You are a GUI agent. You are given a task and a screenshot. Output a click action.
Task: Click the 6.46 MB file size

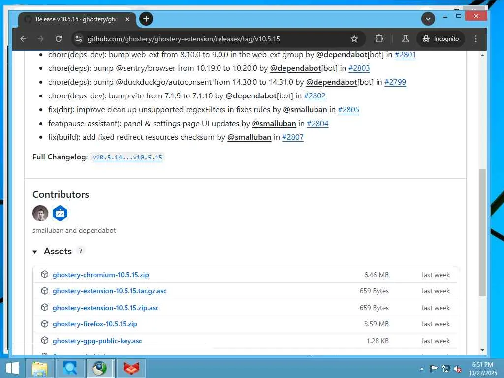point(377,275)
